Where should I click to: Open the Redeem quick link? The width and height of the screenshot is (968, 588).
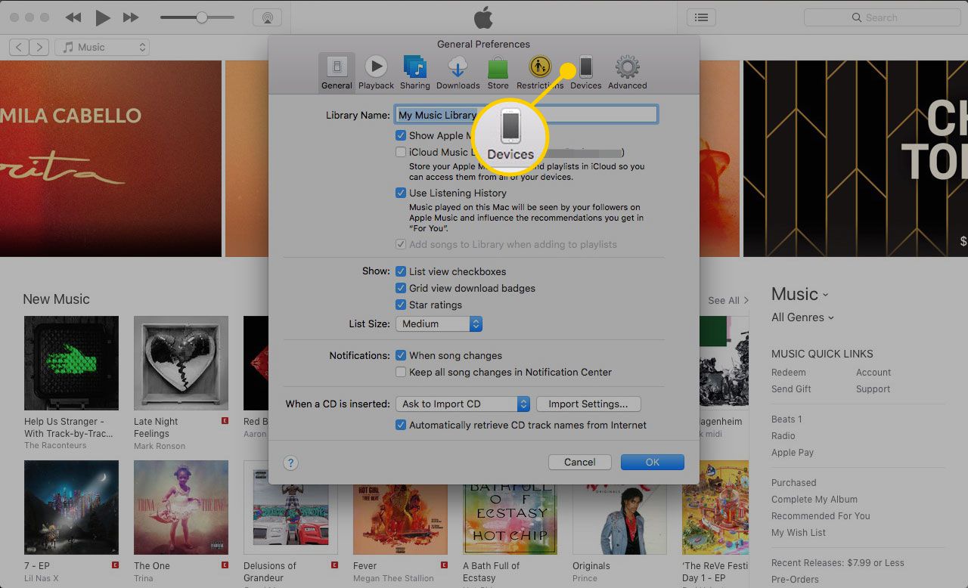[789, 372]
